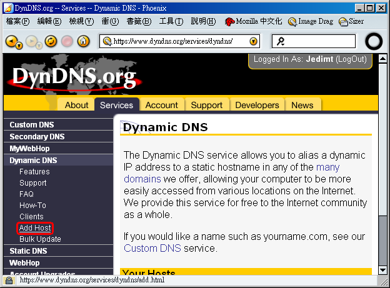Image resolution: width=390 pixels, height=288 pixels.
Task: Reload the page with the refresh icon
Action: [x=51, y=41]
